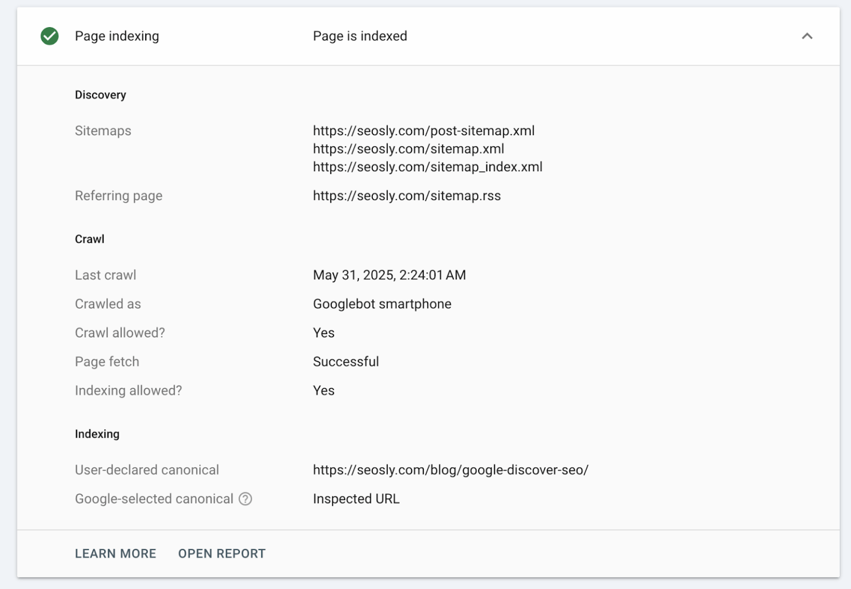
Task: Click the Page fetch Successful value
Action: [346, 361]
